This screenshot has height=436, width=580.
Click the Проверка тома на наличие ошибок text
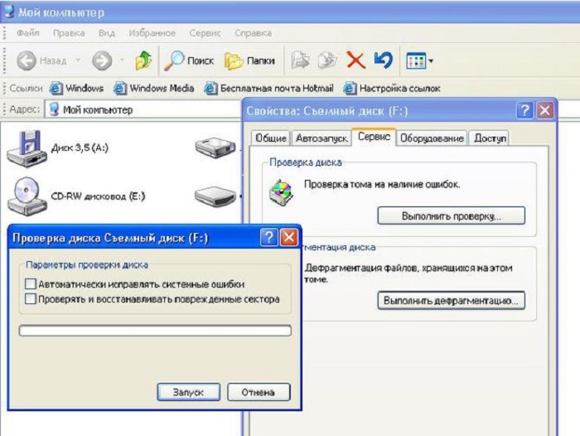pos(382,184)
